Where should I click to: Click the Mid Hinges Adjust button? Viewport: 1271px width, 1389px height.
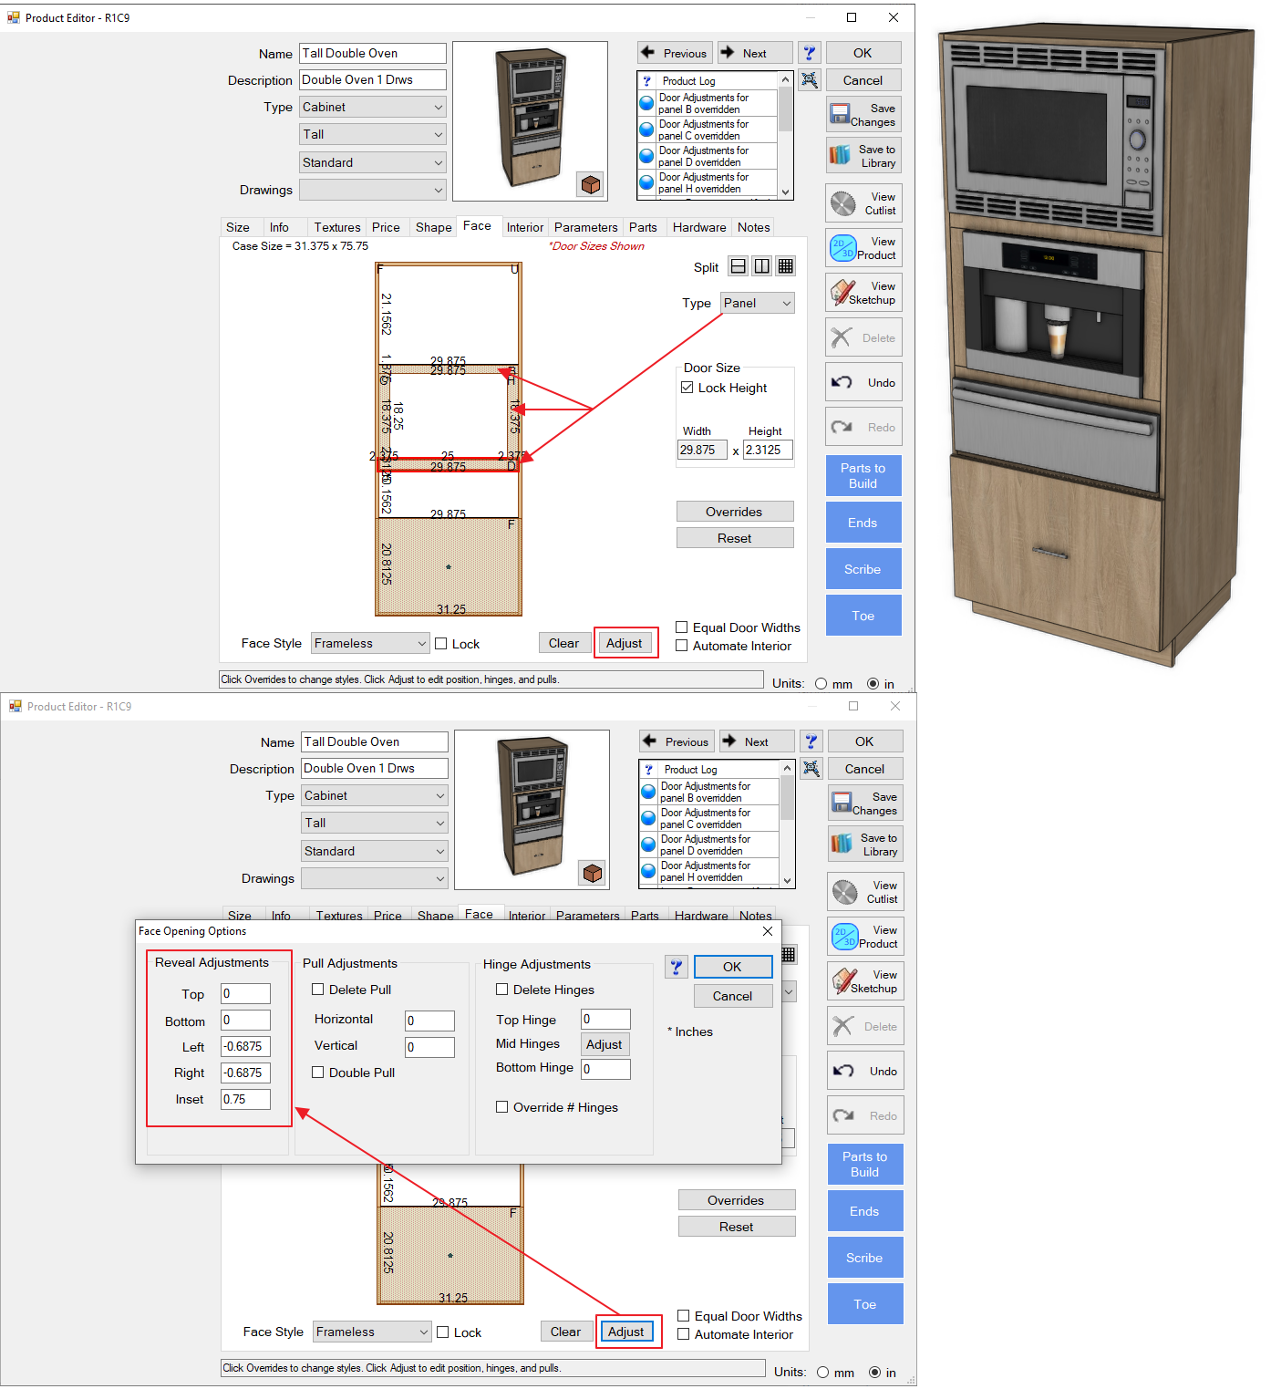pyautogui.click(x=604, y=1044)
